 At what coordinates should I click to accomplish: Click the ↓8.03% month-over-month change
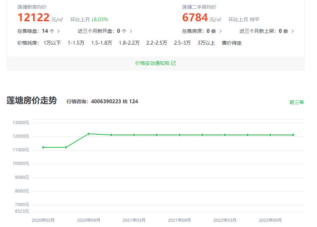100,19
